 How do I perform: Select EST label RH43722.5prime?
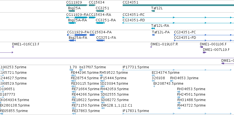click(191, 105)
